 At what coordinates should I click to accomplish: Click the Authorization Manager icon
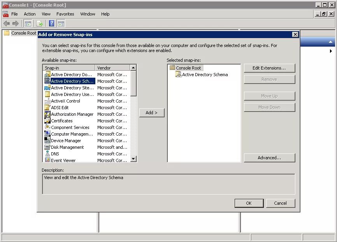tap(47, 114)
